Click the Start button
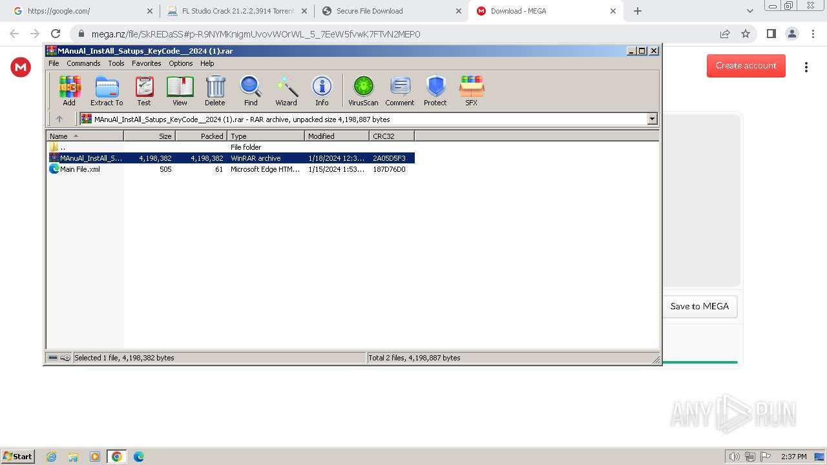 [x=18, y=457]
